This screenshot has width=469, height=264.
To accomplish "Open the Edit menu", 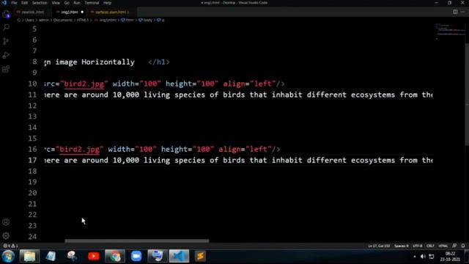I will click(x=24, y=3).
